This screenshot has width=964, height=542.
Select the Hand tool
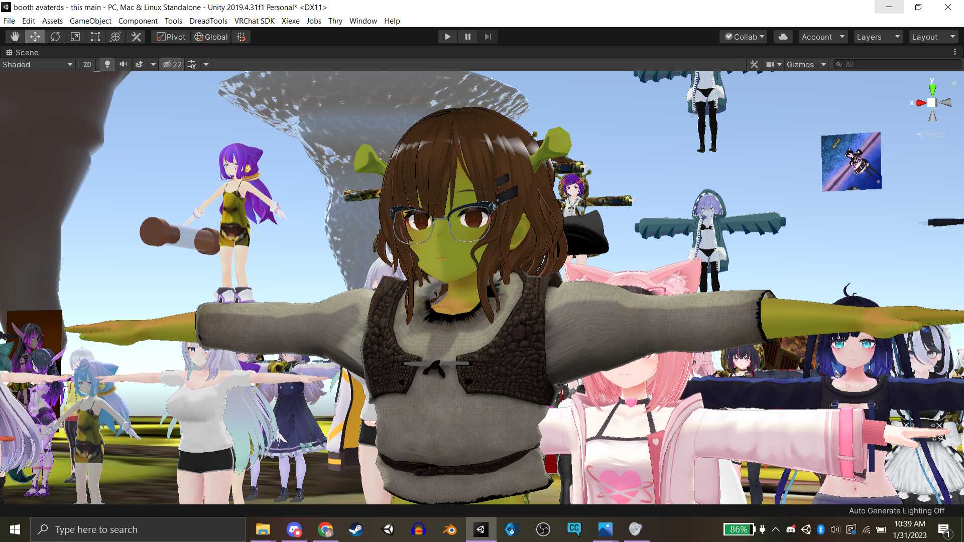[x=15, y=37]
